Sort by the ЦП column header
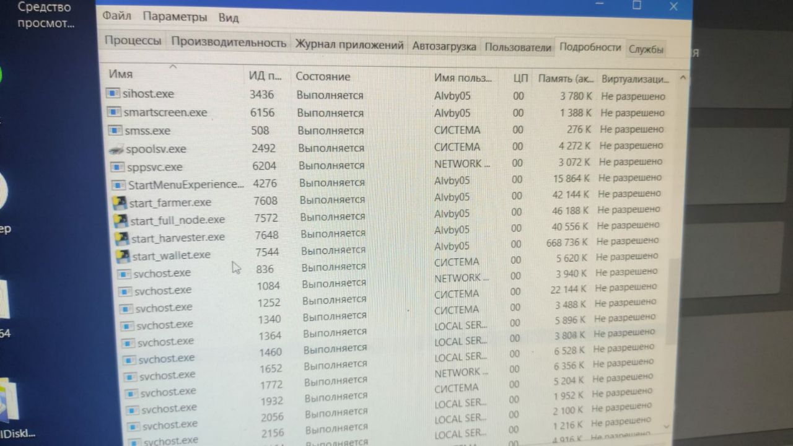 tap(520, 79)
